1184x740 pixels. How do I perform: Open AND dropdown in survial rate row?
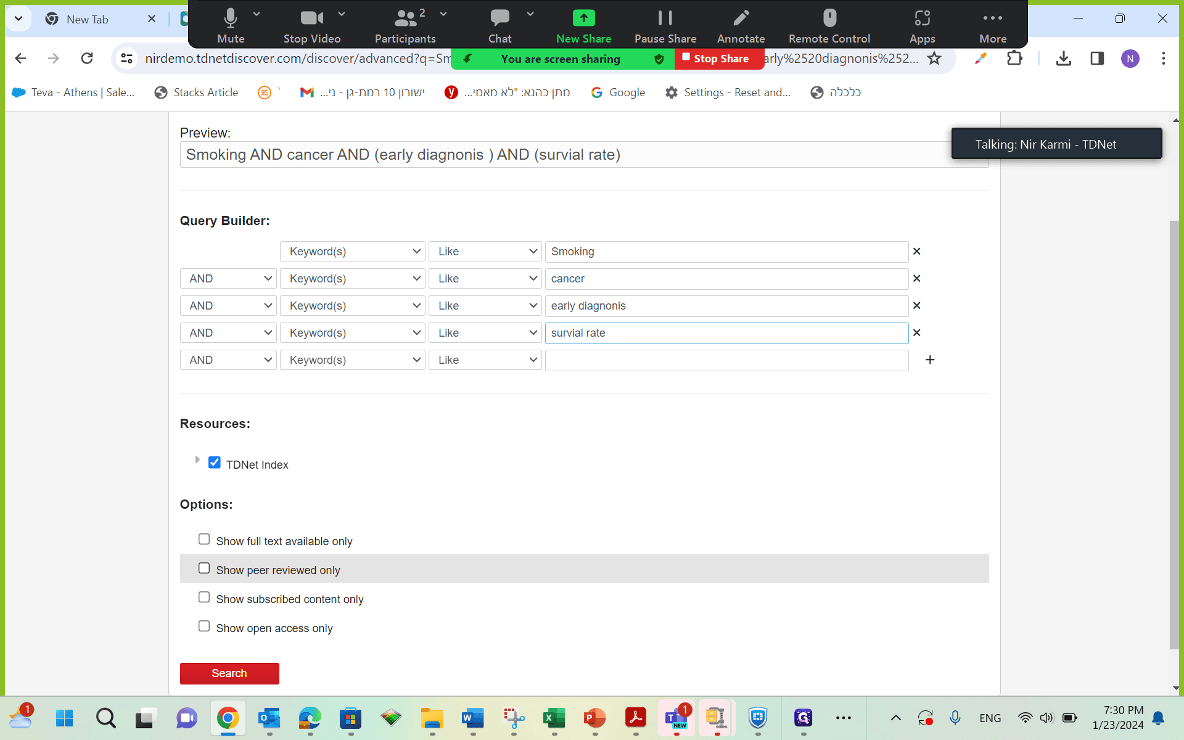coord(228,333)
